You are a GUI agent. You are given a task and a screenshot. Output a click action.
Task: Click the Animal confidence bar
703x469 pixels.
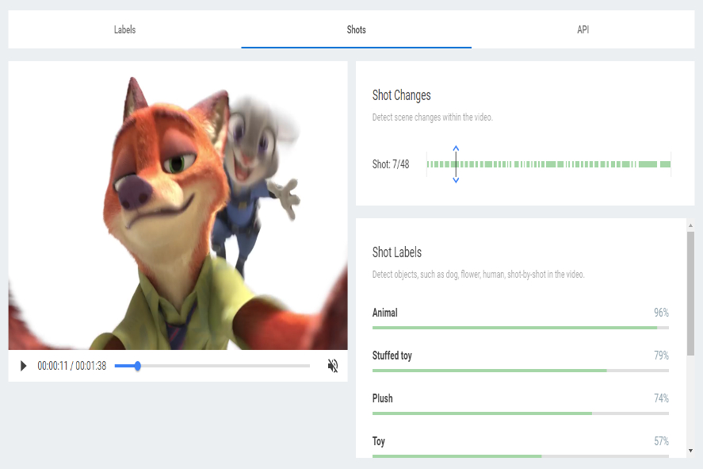coord(521,328)
